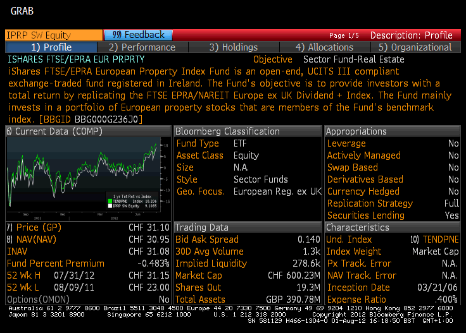Click the Securities Lending label
This screenshot has height=333, width=466.
pyautogui.click(x=366, y=215)
